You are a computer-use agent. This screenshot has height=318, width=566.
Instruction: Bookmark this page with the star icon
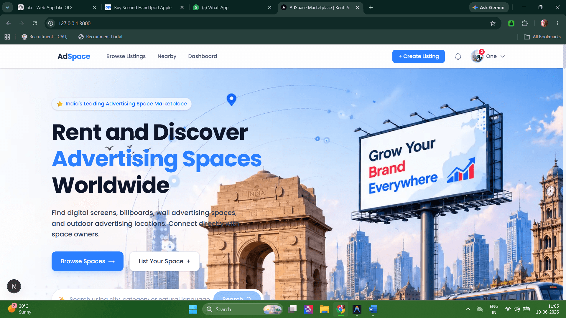(x=493, y=23)
